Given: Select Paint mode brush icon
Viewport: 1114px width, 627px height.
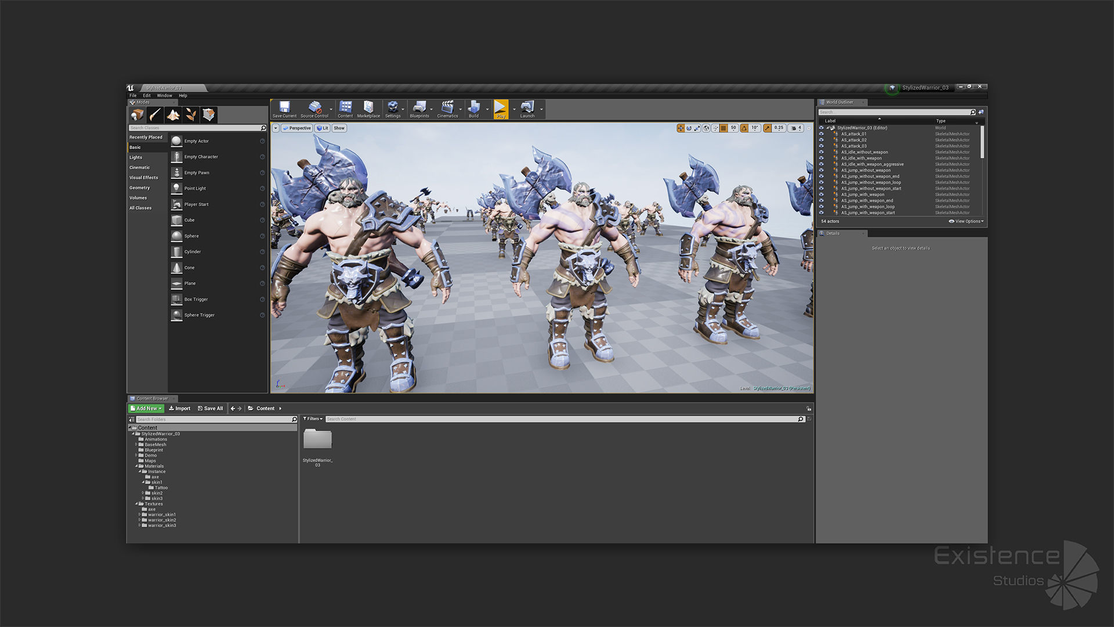Looking at the screenshot, I should 155,115.
